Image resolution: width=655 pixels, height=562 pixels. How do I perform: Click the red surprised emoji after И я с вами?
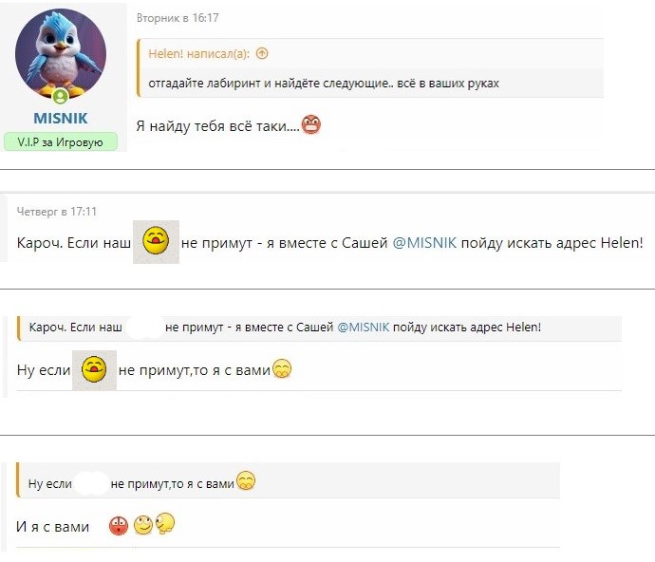[119, 525]
